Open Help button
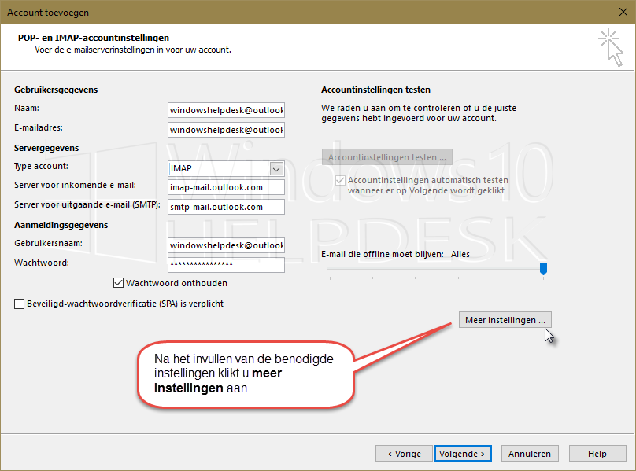The width and height of the screenshot is (636, 471). coord(597,454)
